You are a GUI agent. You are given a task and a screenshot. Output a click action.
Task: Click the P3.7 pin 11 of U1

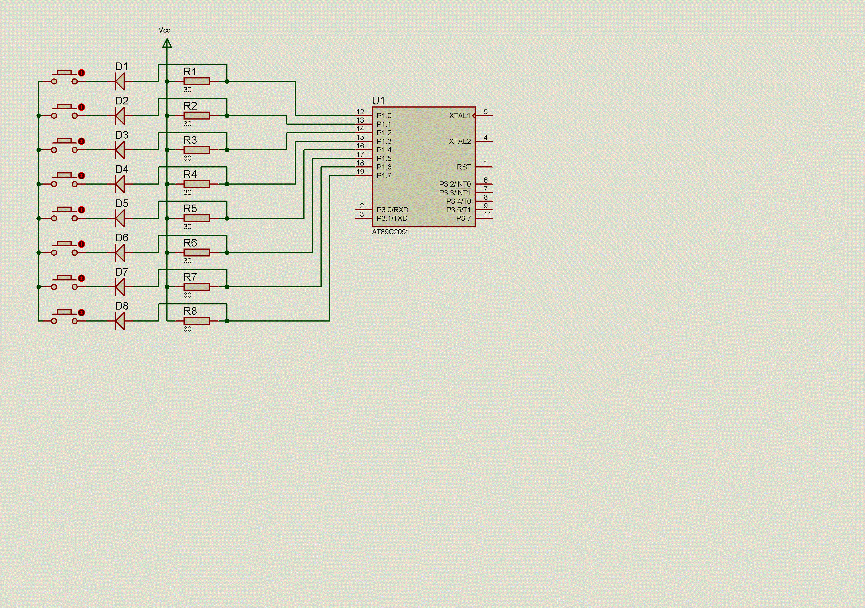484,218
